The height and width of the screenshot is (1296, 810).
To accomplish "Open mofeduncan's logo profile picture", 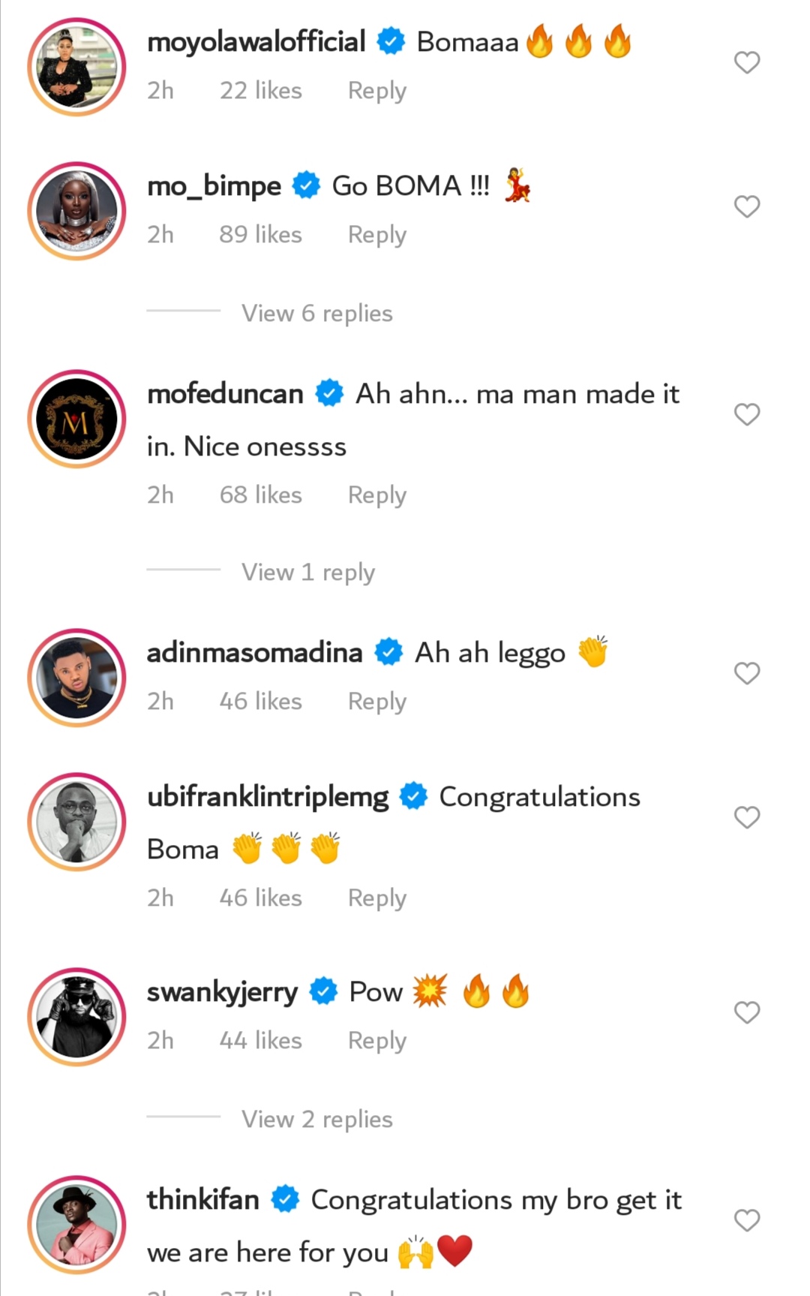I will point(76,419).
